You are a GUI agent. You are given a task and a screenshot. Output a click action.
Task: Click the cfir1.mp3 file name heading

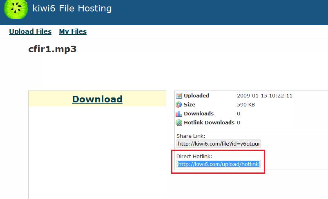52,49
